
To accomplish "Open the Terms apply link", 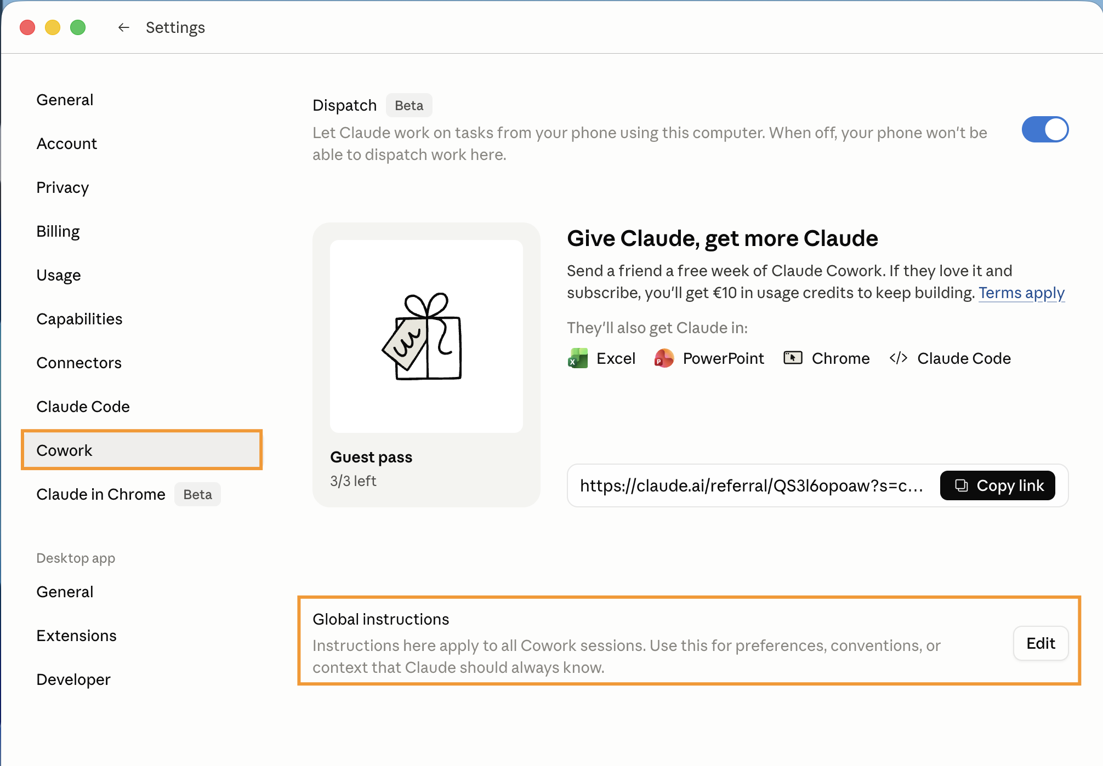I will coord(1021,293).
